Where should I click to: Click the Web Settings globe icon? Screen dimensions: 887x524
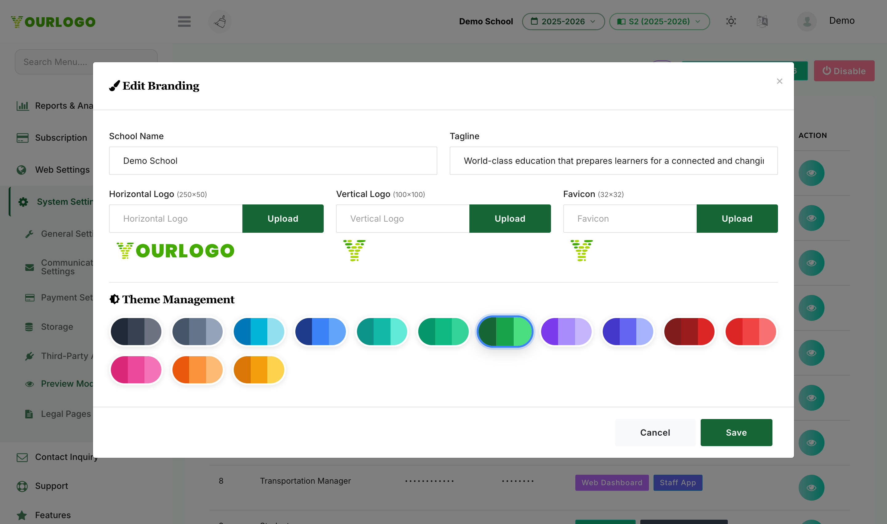click(x=22, y=170)
